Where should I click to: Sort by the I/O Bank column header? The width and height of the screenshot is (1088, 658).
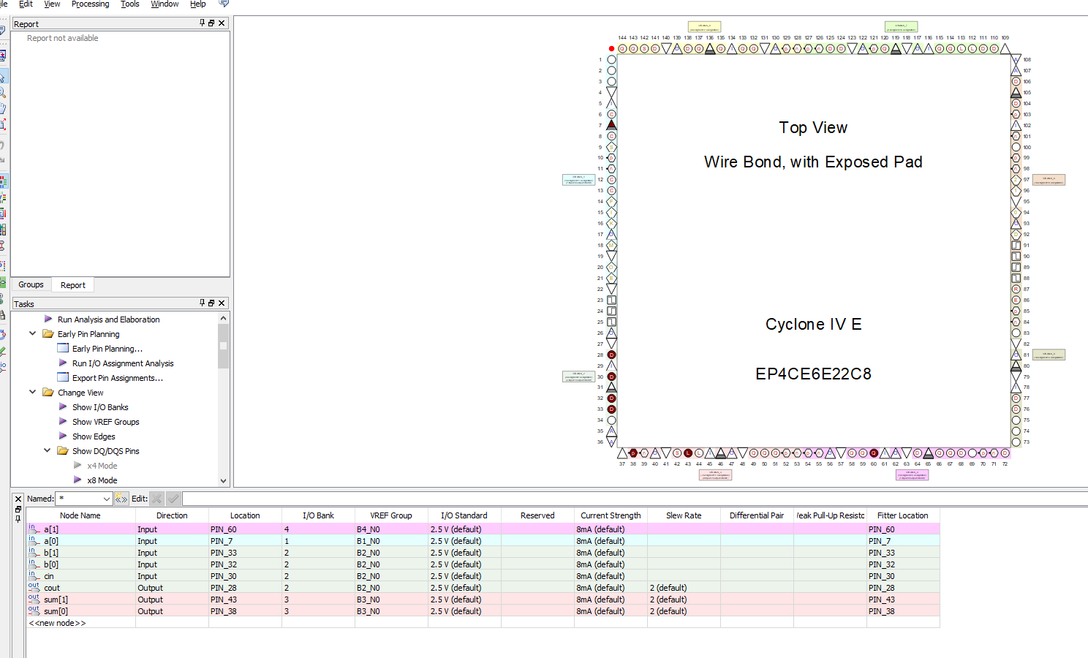pos(318,515)
